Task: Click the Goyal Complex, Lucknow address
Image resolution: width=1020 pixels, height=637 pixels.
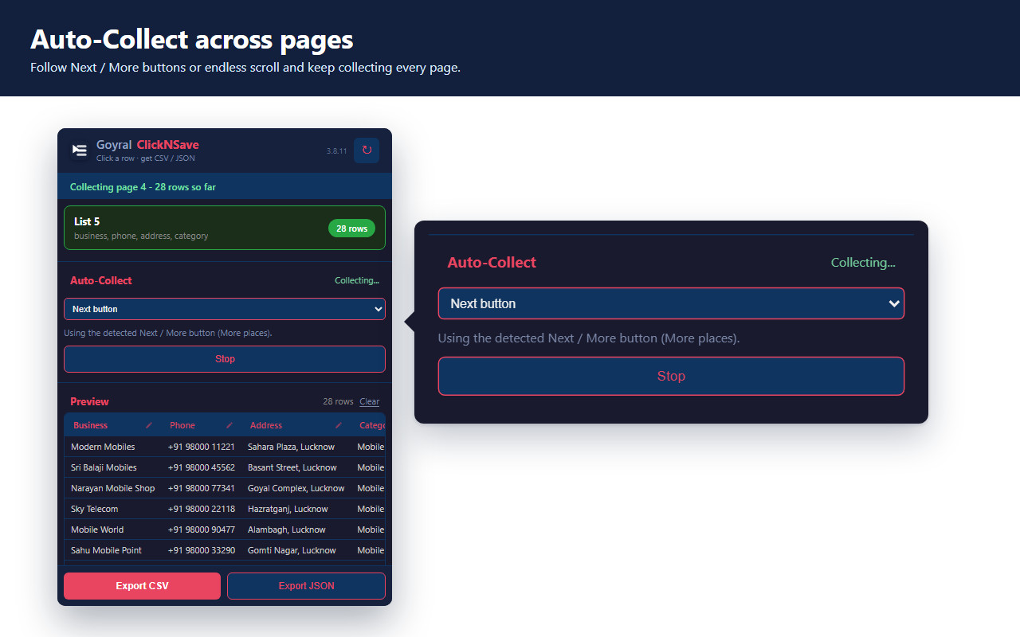Action: [296, 488]
